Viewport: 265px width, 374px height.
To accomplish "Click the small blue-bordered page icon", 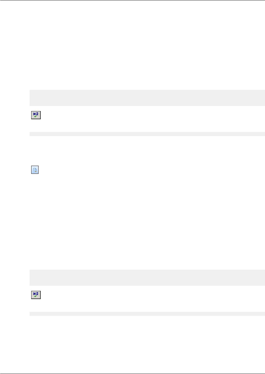I will tap(35, 170).
